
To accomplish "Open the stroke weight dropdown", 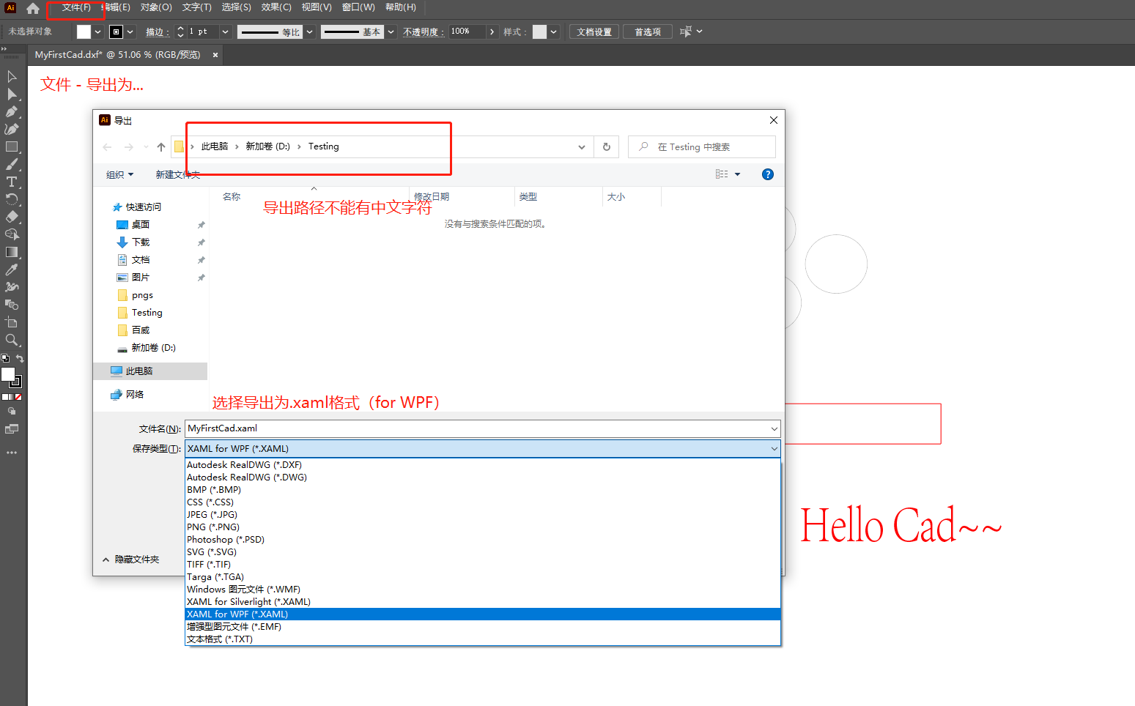I will pyautogui.click(x=225, y=31).
